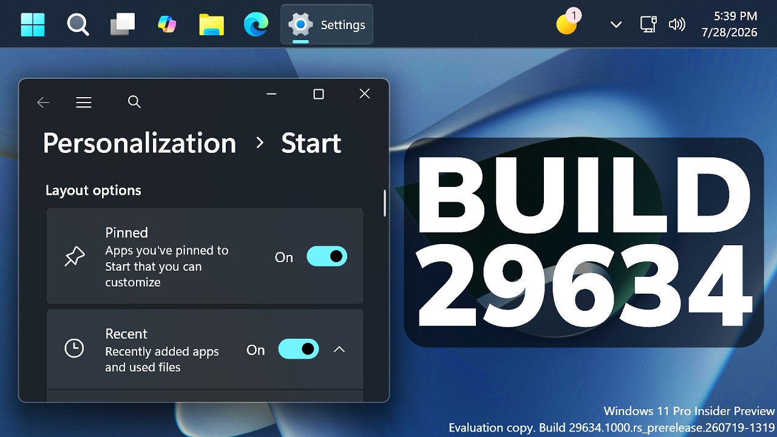Click the Layout options heading
Screen dimensions: 777x437
(93, 191)
